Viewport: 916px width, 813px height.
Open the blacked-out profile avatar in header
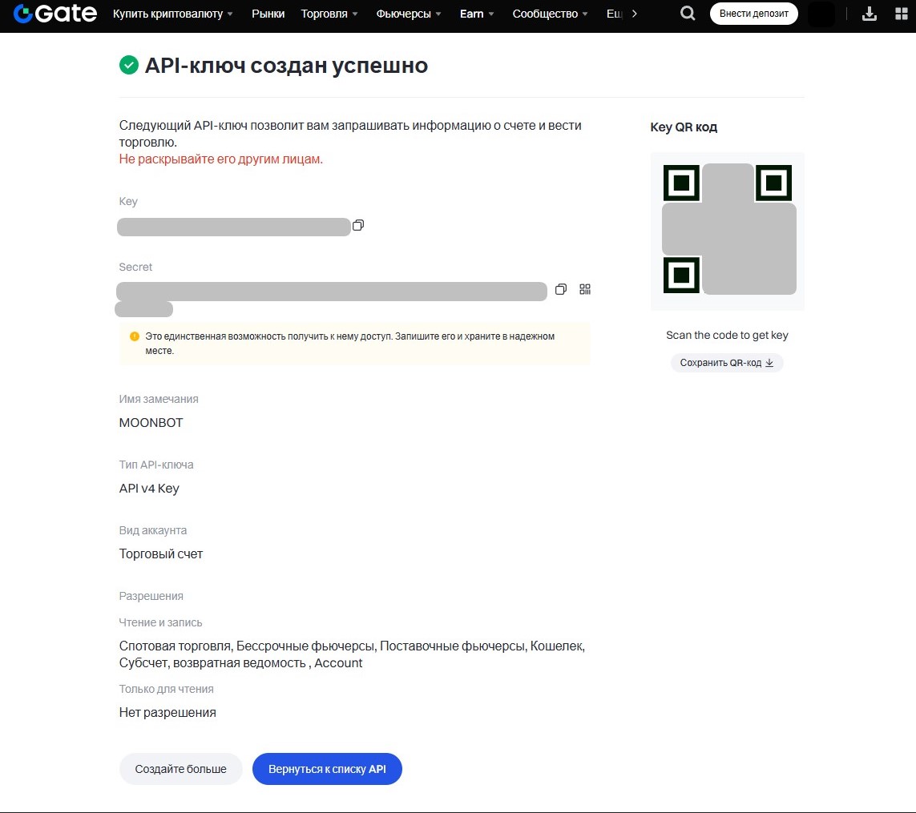(x=821, y=14)
